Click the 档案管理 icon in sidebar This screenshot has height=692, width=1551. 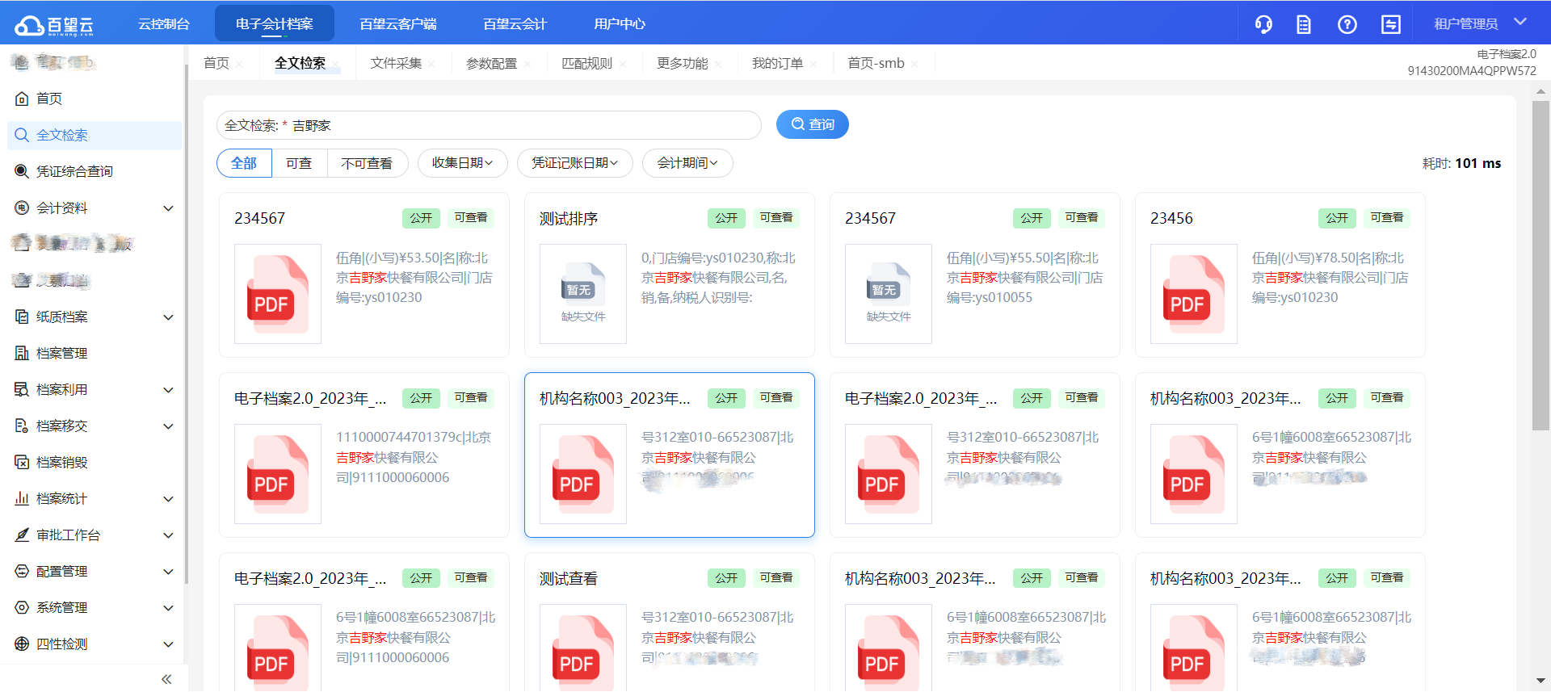tap(22, 353)
